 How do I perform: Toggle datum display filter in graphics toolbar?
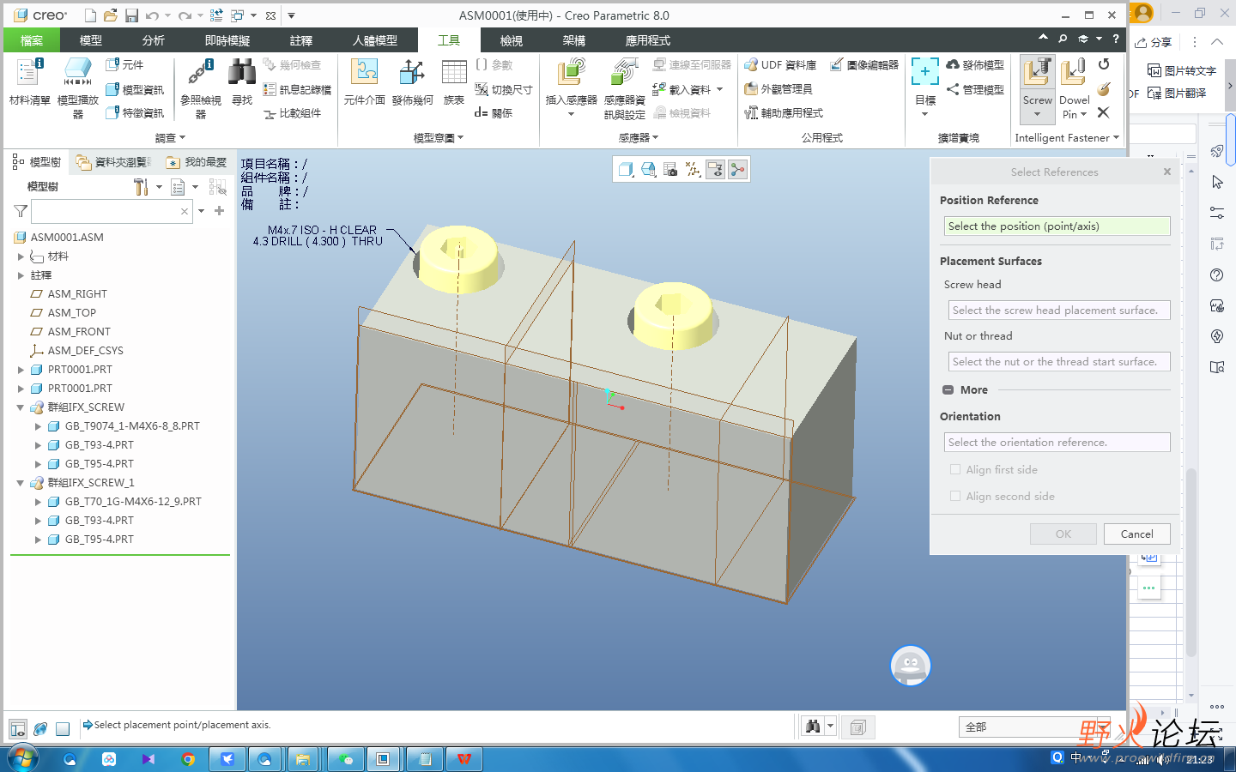pyautogui.click(x=693, y=170)
